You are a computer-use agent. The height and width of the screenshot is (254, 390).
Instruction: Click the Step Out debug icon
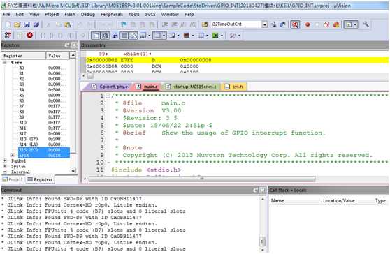60,36
